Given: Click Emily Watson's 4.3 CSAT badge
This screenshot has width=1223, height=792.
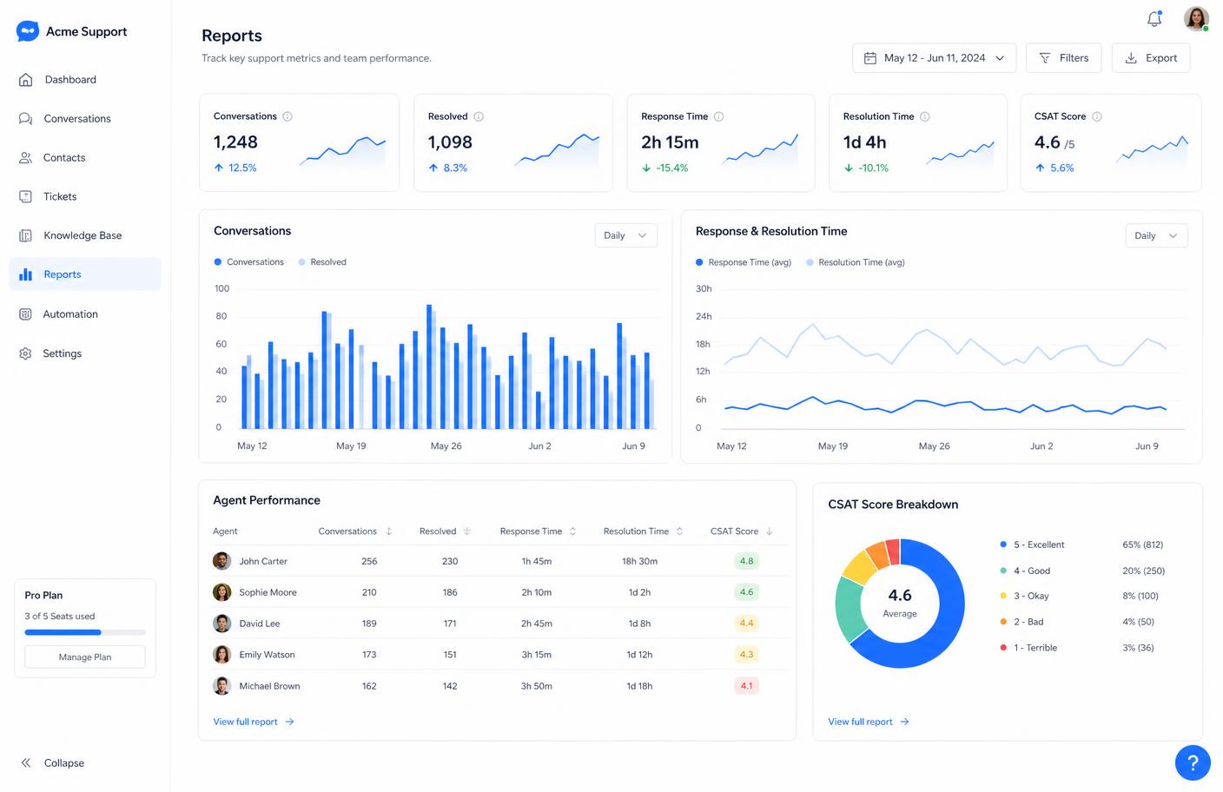Looking at the screenshot, I should (x=746, y=655).
